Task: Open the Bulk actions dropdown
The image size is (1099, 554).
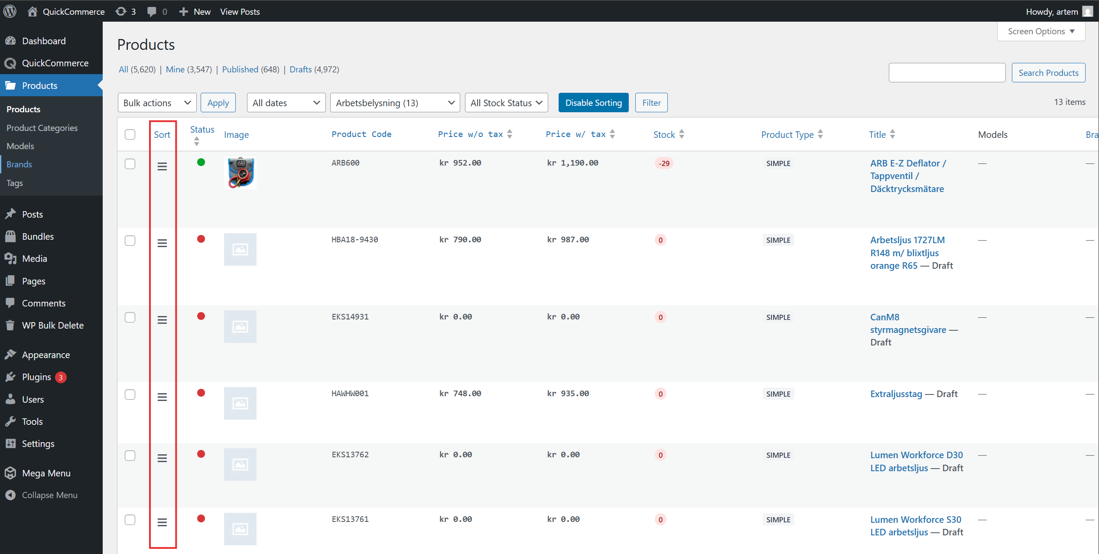Action: (157, 103)
